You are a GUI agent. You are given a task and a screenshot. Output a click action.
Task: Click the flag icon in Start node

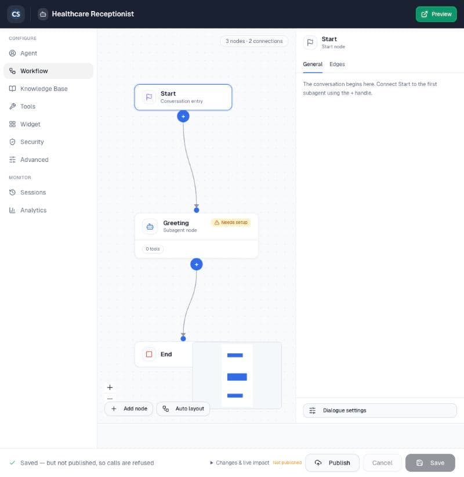[x=149, y=97]
